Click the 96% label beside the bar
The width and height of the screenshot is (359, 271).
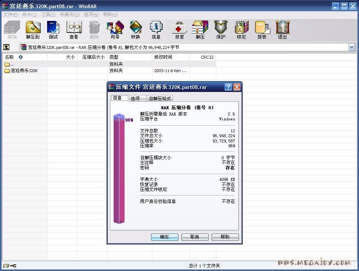click(129, 120)
